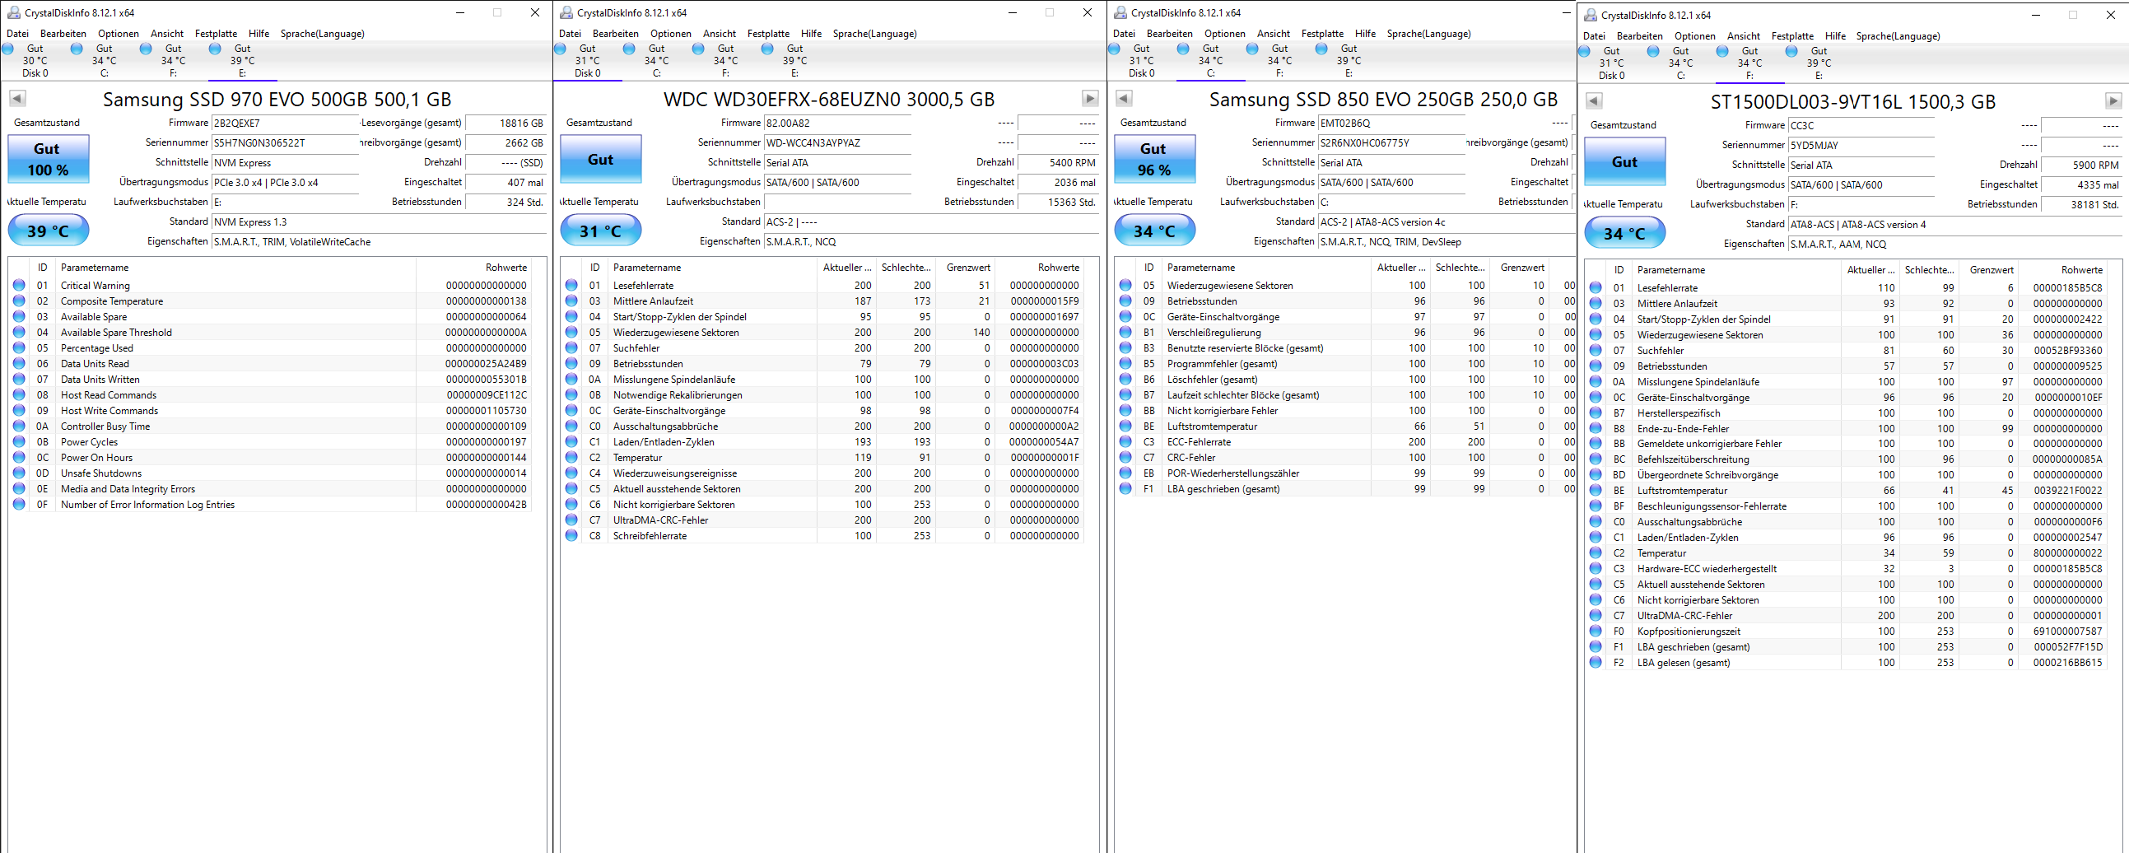Viewport: 2129px width, 853px height.
Task: Click status orb beside LBA gelesen (gesamt) row
Action: [x=1595, y=662]
